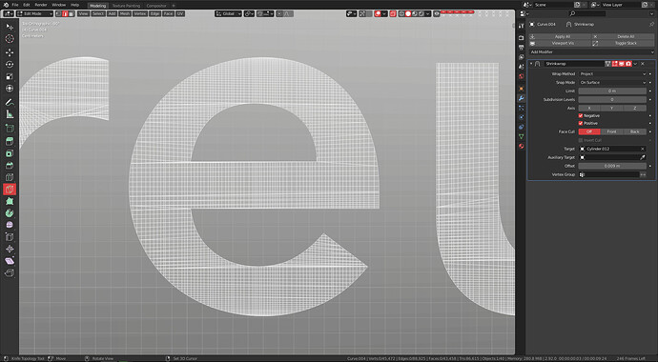The image size is (658, 362).
Task: Open the Edit Mode dropdown
Action: pos(35,14)
